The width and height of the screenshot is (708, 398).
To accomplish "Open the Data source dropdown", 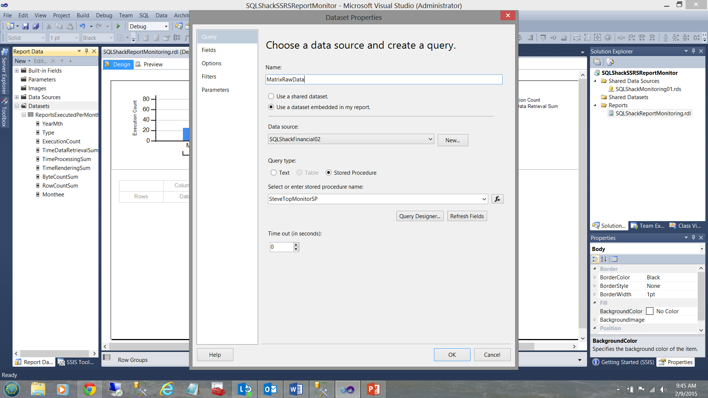I will point(430,139).
